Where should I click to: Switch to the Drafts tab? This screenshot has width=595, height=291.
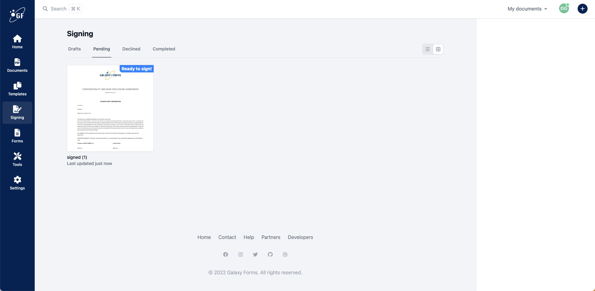point(74,49)
